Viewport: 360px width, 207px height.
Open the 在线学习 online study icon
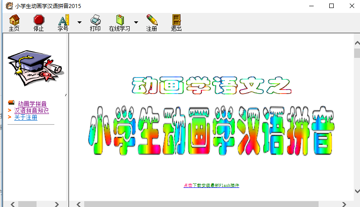(x=119, y=23)
